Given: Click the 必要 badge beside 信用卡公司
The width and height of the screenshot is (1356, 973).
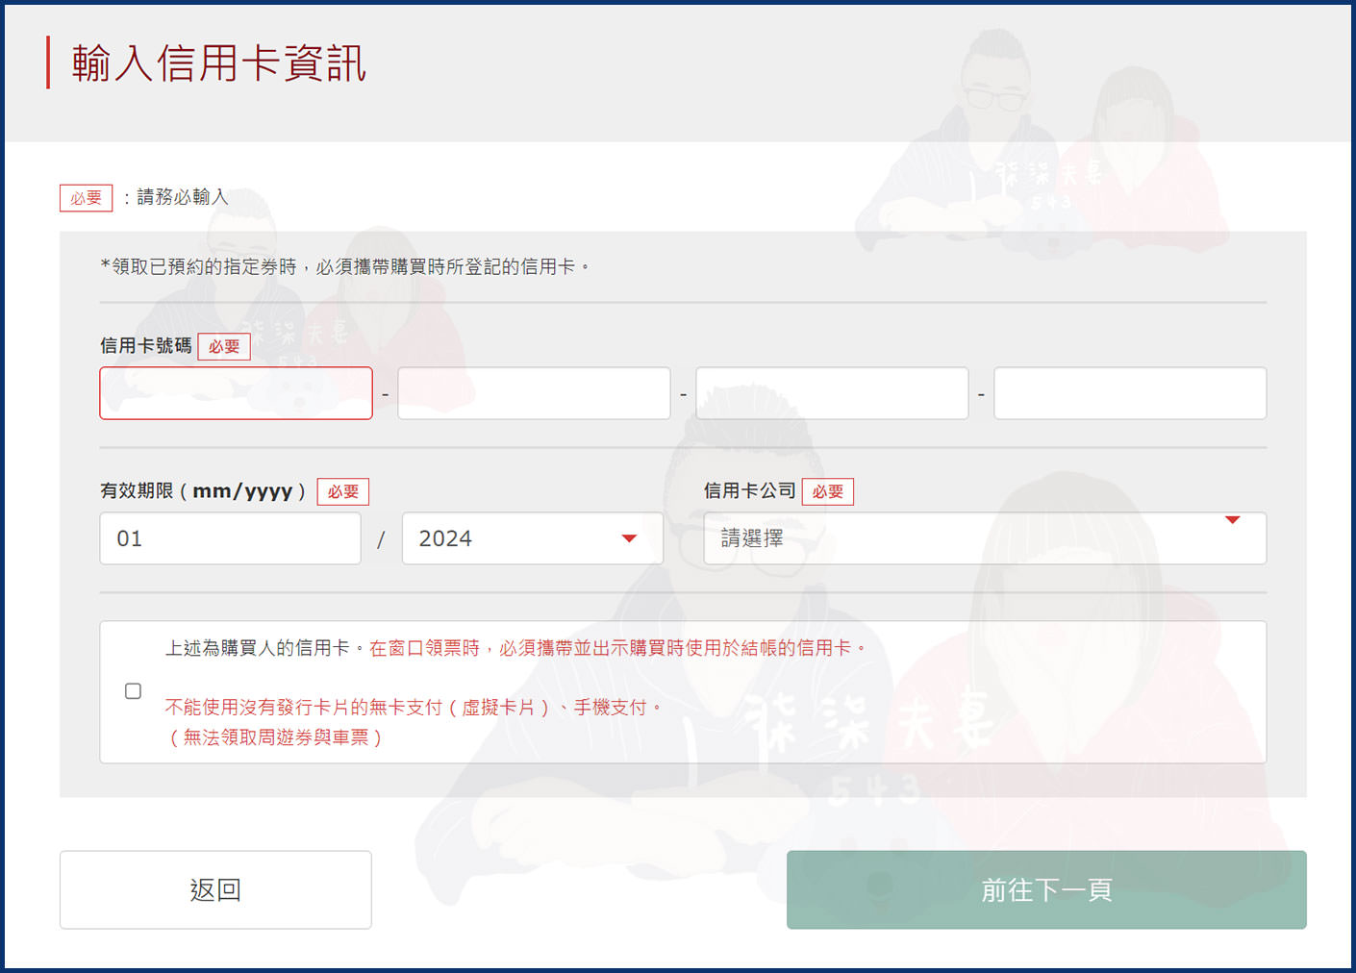Looking at the screenshot, I should [x=827, y=492].
